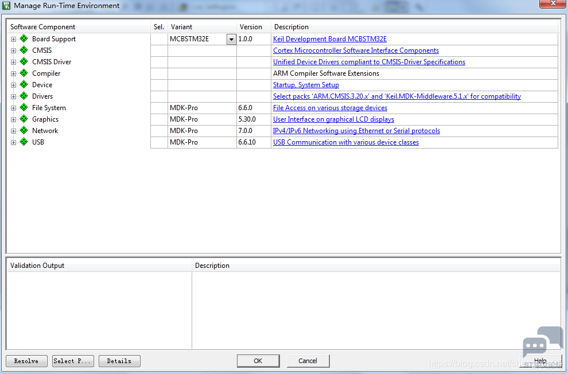Viewport: 568px width, 374px height.
Task: Click the green diamond icon beside File System
Action: coord(24,107)
